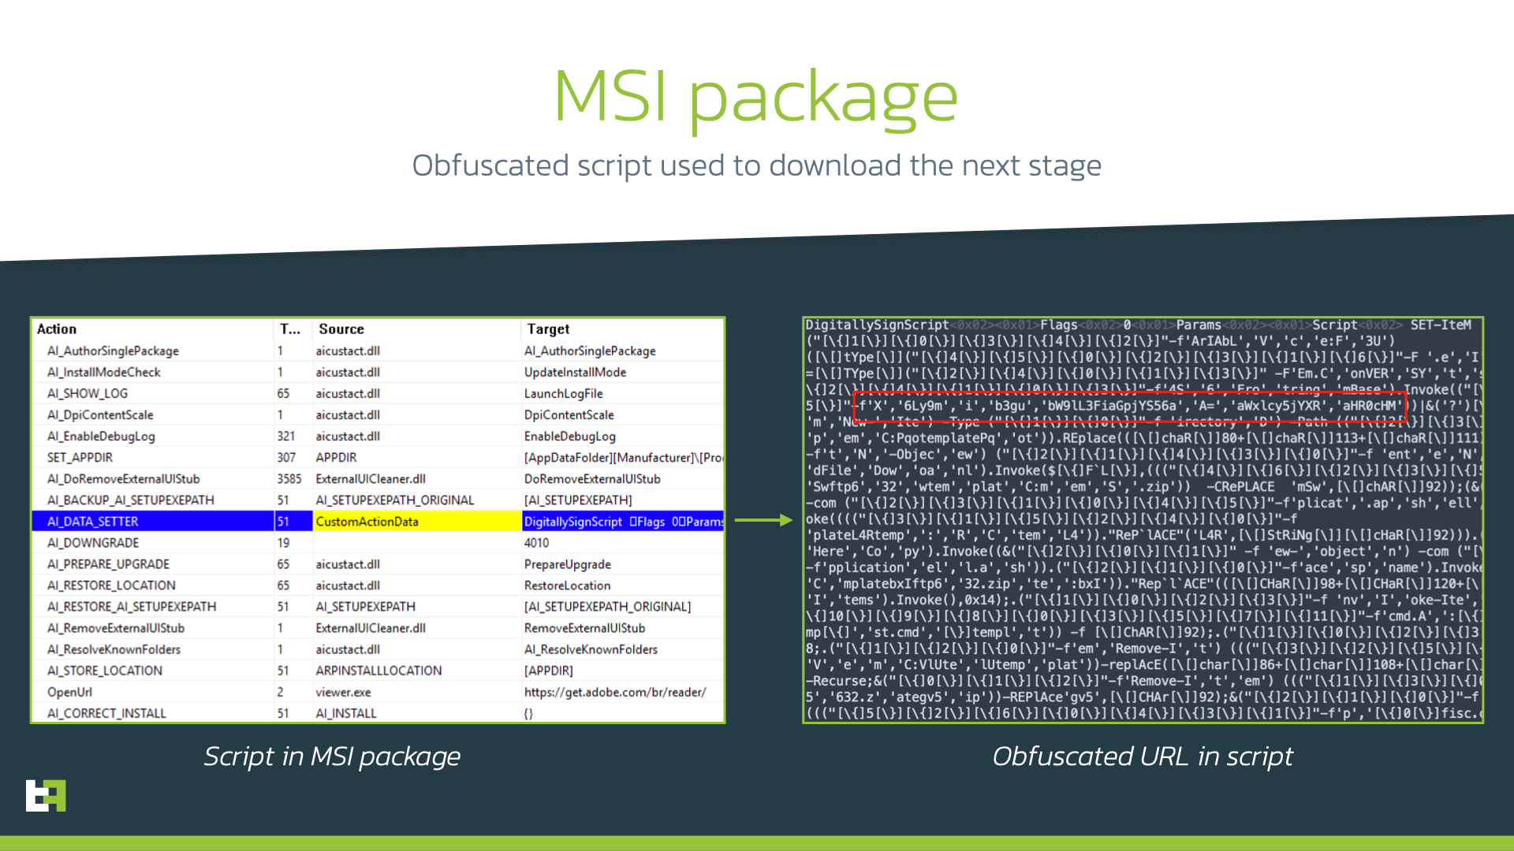Select the AI_RESTORE_AI_SETUPEXEPATH action row

pyautogui.click(x=378, y=606)
